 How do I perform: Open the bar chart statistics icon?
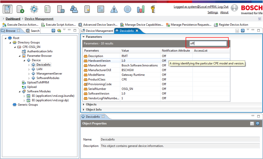[x=141, y=9]
